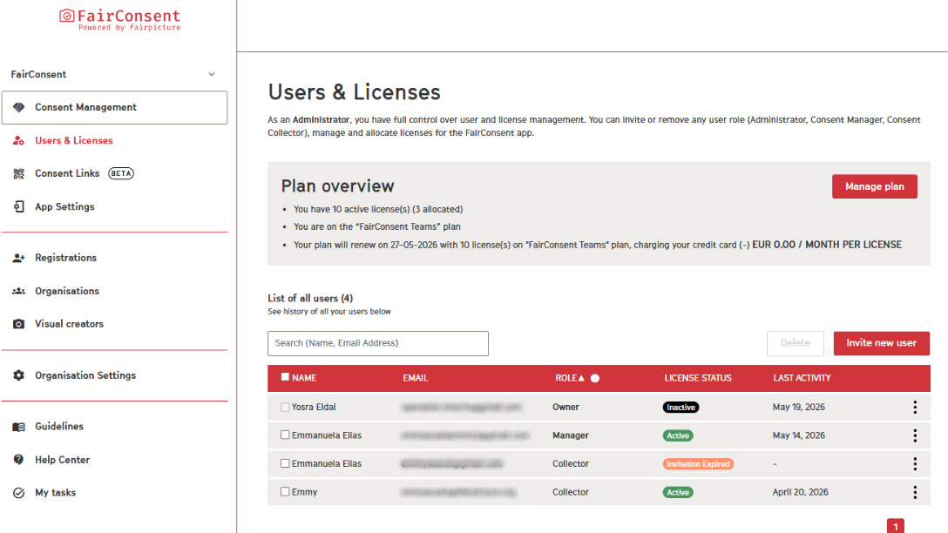Click the info icon beside the ROLE header
This screenshot has width=948, height=533.
595,378
